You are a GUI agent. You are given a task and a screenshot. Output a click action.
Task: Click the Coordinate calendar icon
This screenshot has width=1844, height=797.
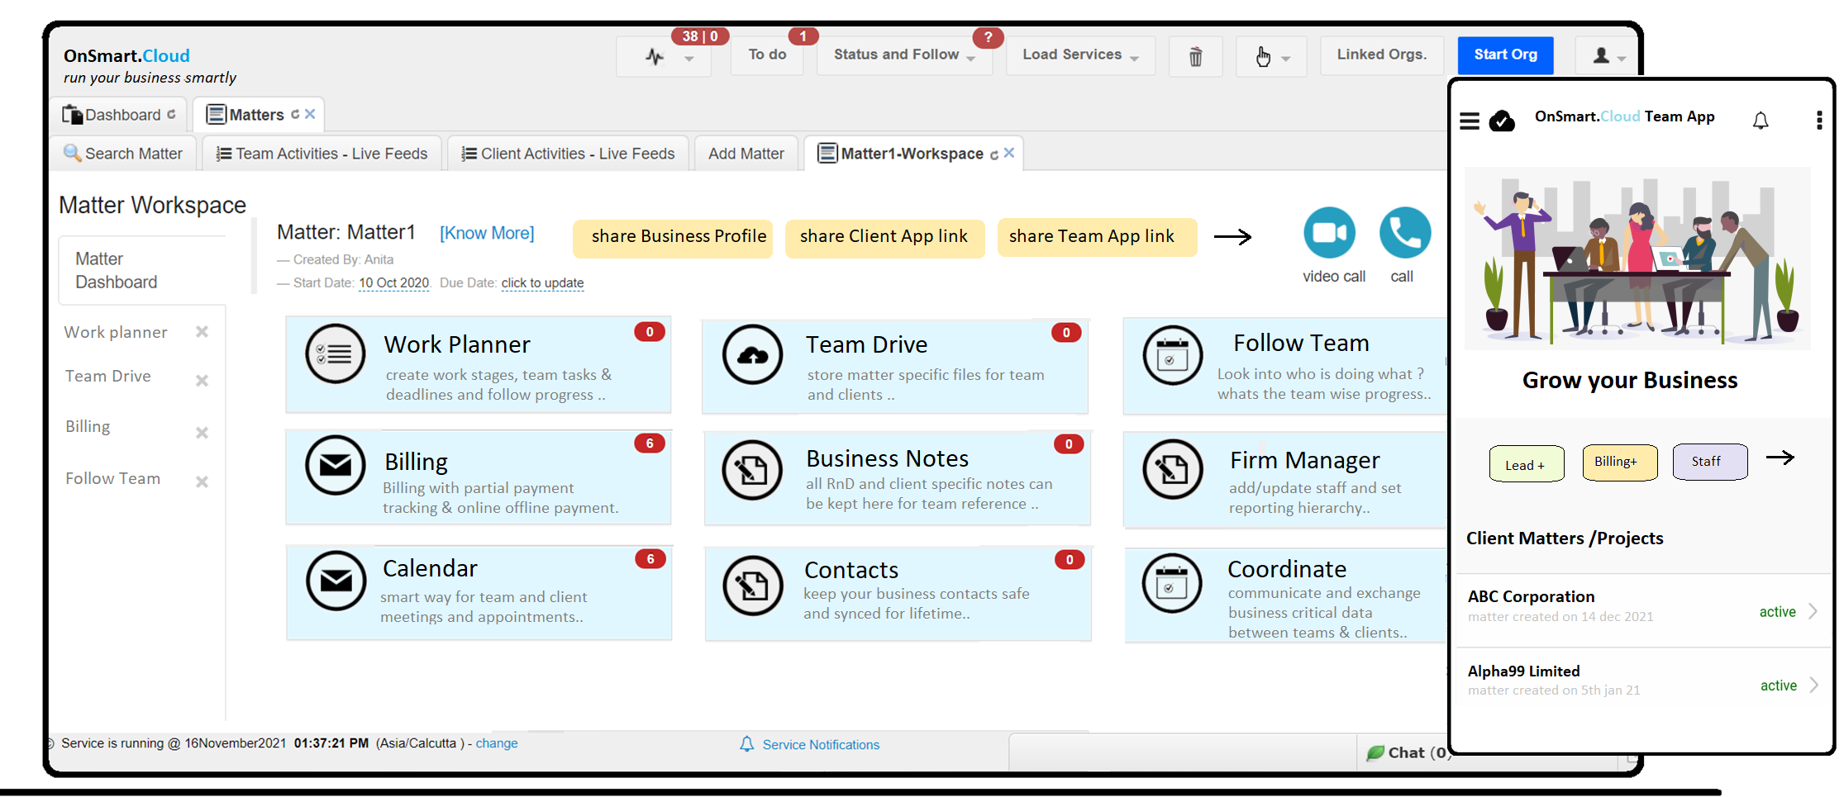1171,583
